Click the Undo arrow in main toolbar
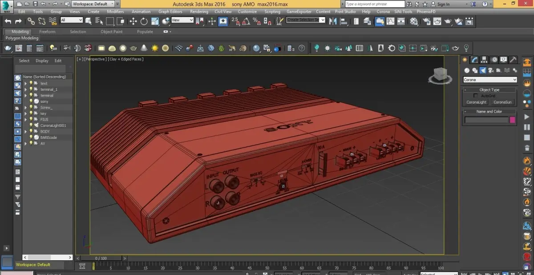534x275 pixels. tap(8, 21)
